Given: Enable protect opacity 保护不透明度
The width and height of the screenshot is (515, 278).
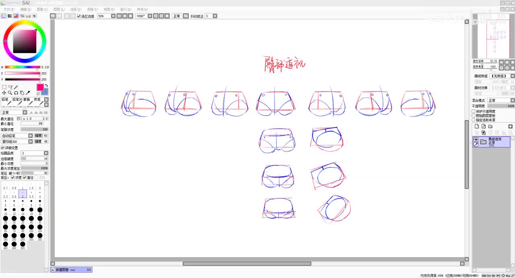Looking at the screenshot, I should point(474,111).
